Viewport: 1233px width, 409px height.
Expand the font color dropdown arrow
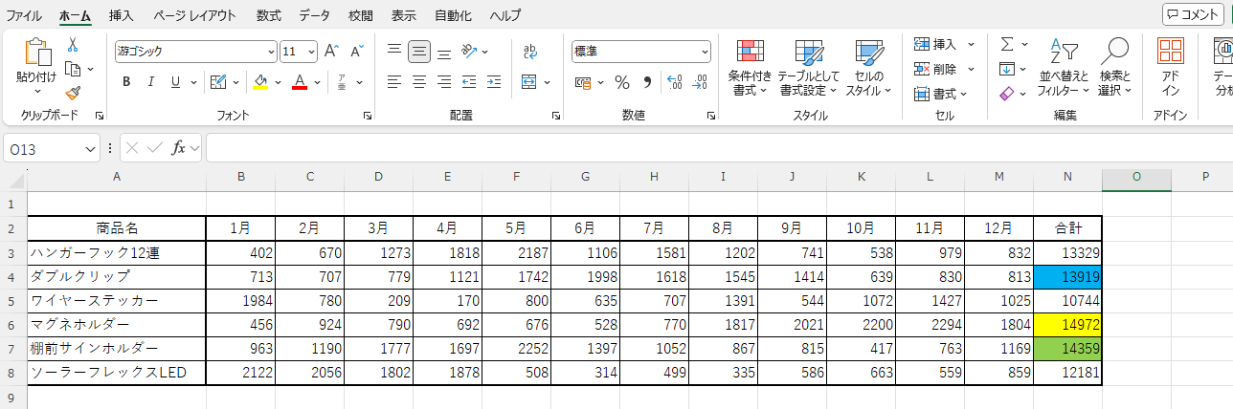317,82
